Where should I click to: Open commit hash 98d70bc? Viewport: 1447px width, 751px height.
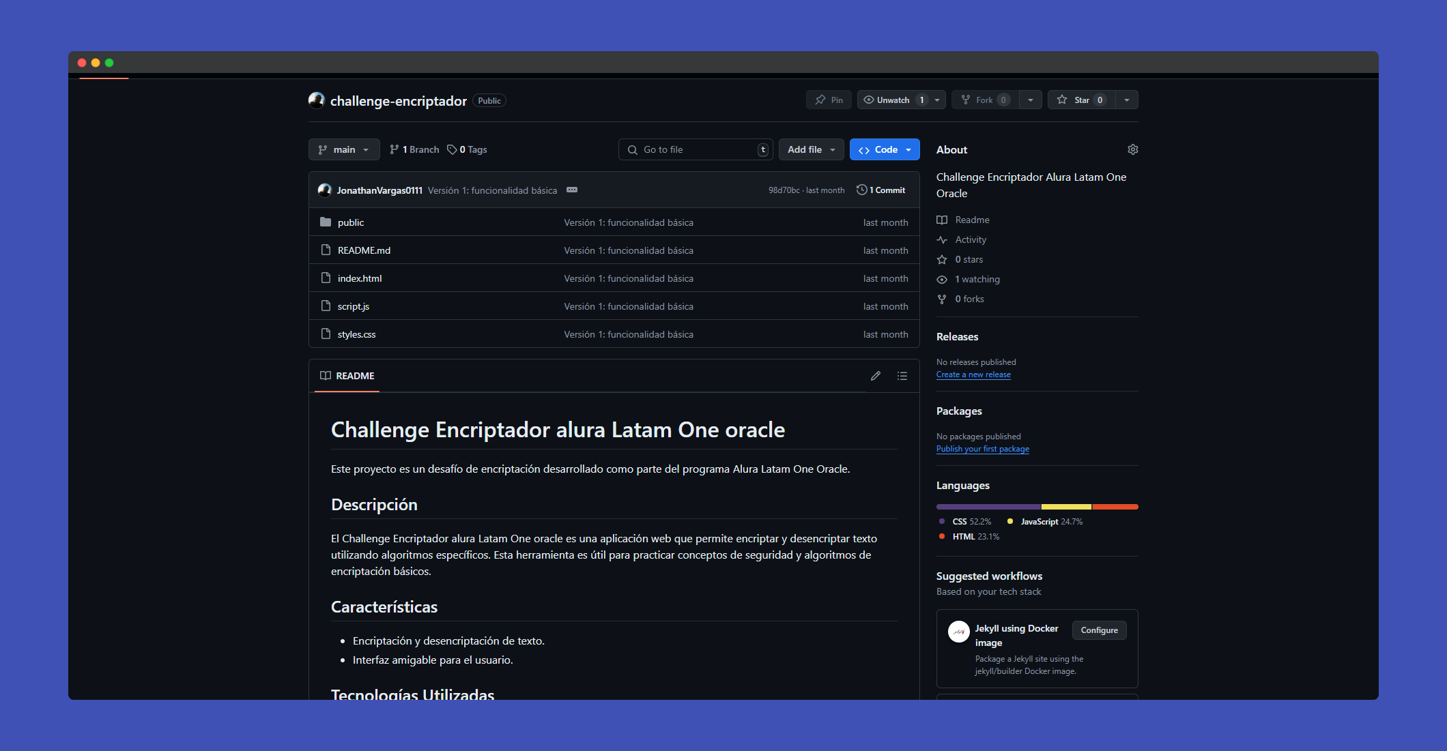click(784, 190)
